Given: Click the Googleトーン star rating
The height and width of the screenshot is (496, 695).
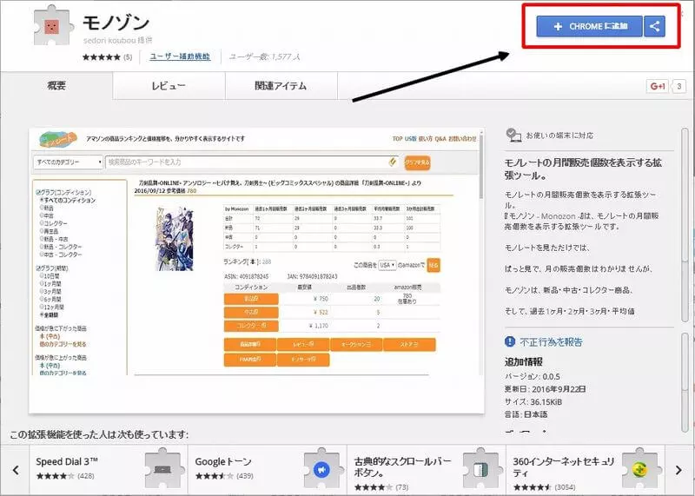Looking at the screenshot, I should [x=214, y=476].
